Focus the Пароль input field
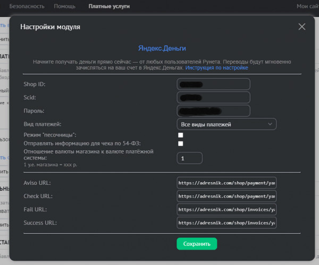 pyautogui.click(x=213, y=111)
